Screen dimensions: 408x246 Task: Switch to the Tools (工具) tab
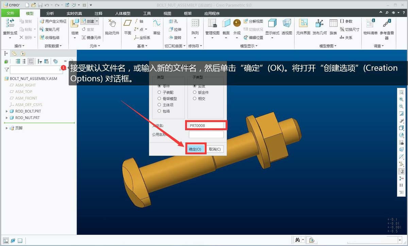point(147,13)
